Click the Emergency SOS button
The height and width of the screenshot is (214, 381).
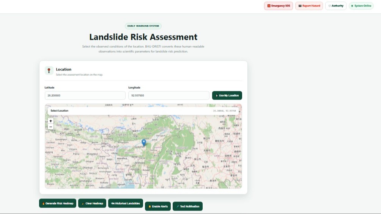point(279,6)
